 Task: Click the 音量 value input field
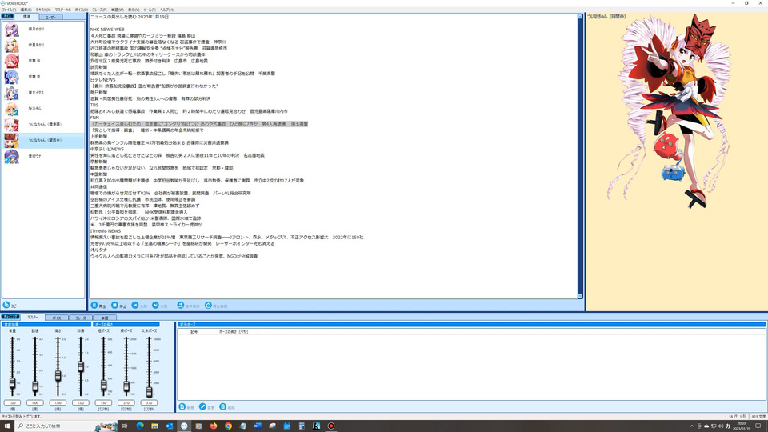(x=12, y=402)
